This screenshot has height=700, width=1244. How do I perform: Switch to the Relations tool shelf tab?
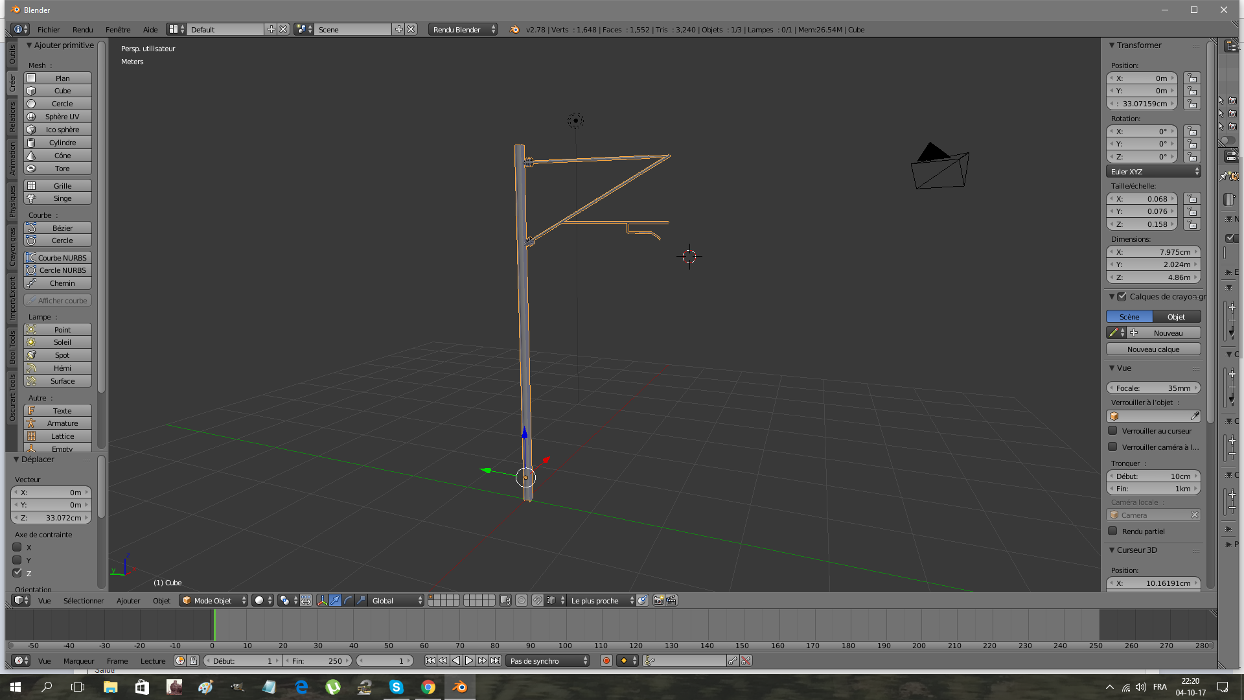coord(12,117)
